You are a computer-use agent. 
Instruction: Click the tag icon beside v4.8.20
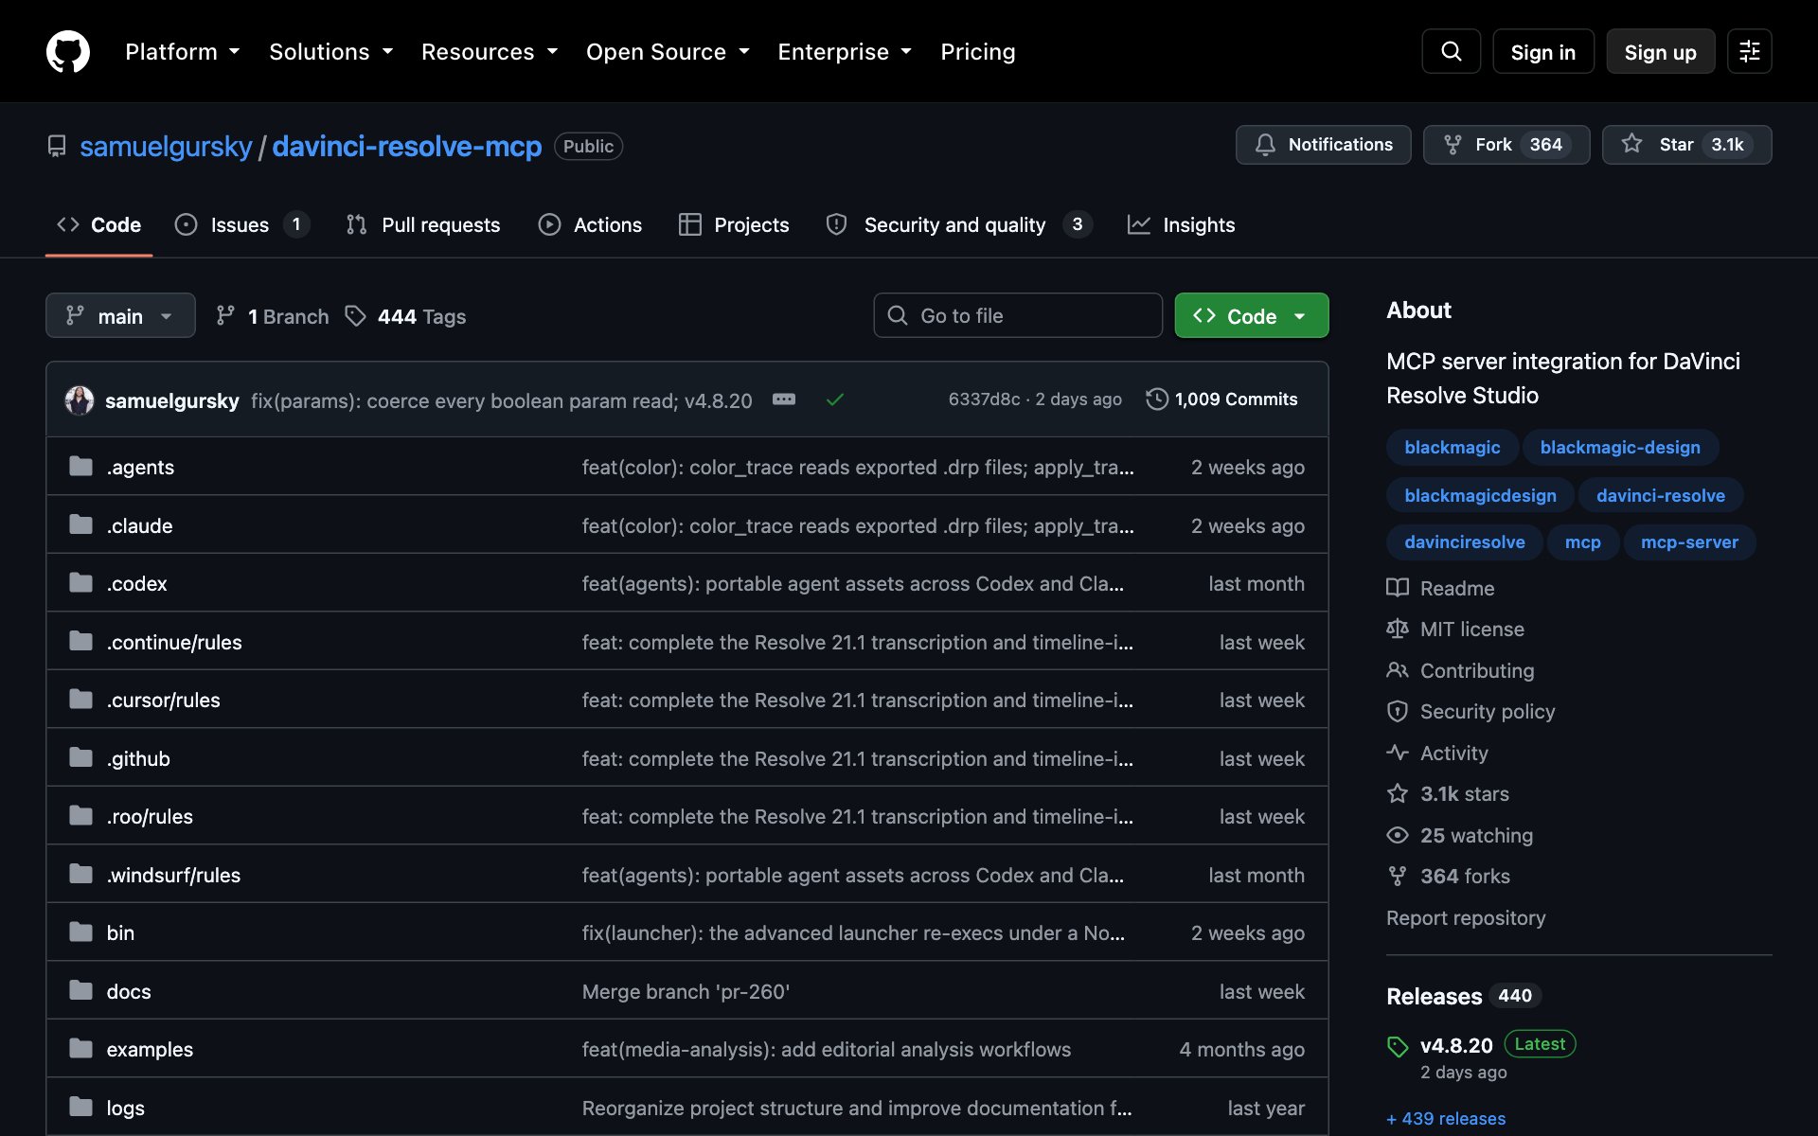coord(1398,1046)
